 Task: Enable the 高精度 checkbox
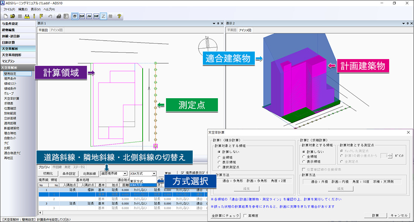click(246, 216)
